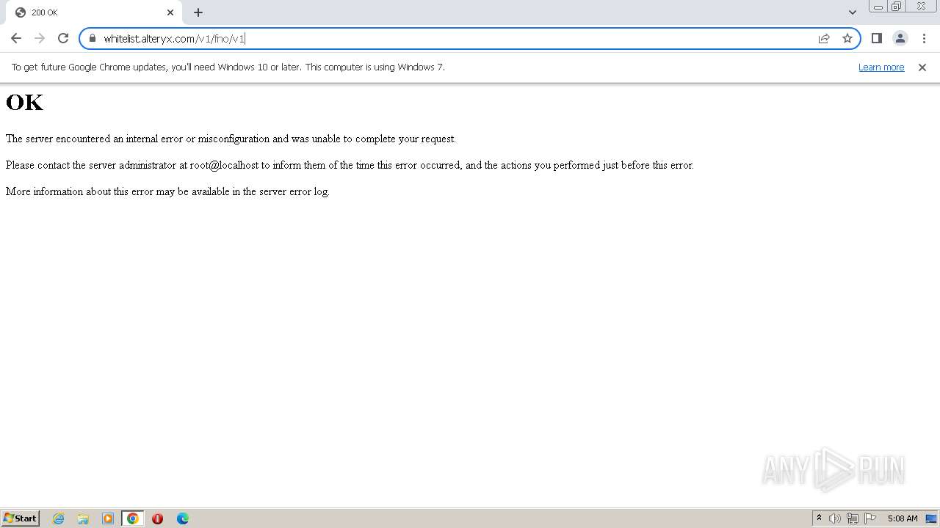Minimize the Chrome window
Image resolution: width=940 pixels, height=528 pixels.
click(878, 7)
